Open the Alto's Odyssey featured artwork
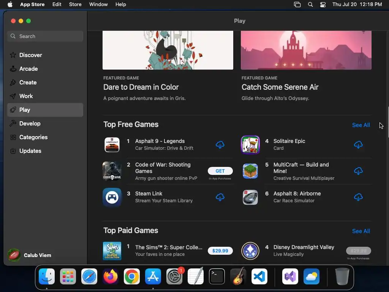Screen dimensions: 389x292 pos(306,50)
